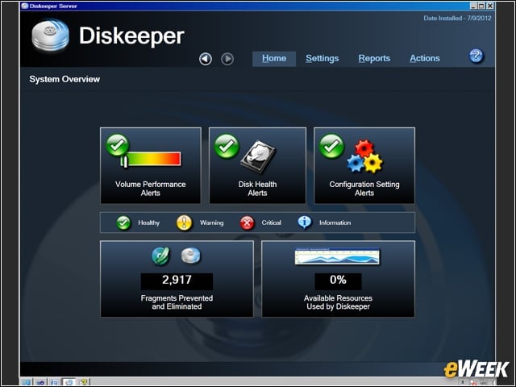Open the Volume Performance Alerts tile

click(151, 165)
